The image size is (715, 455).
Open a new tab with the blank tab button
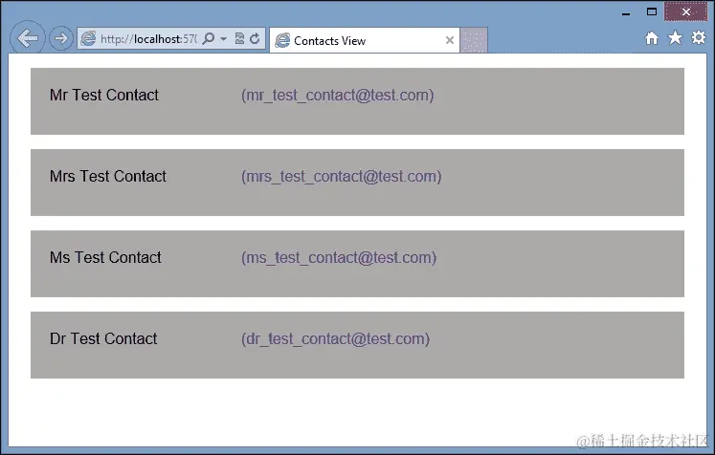(x=474, y=40)
